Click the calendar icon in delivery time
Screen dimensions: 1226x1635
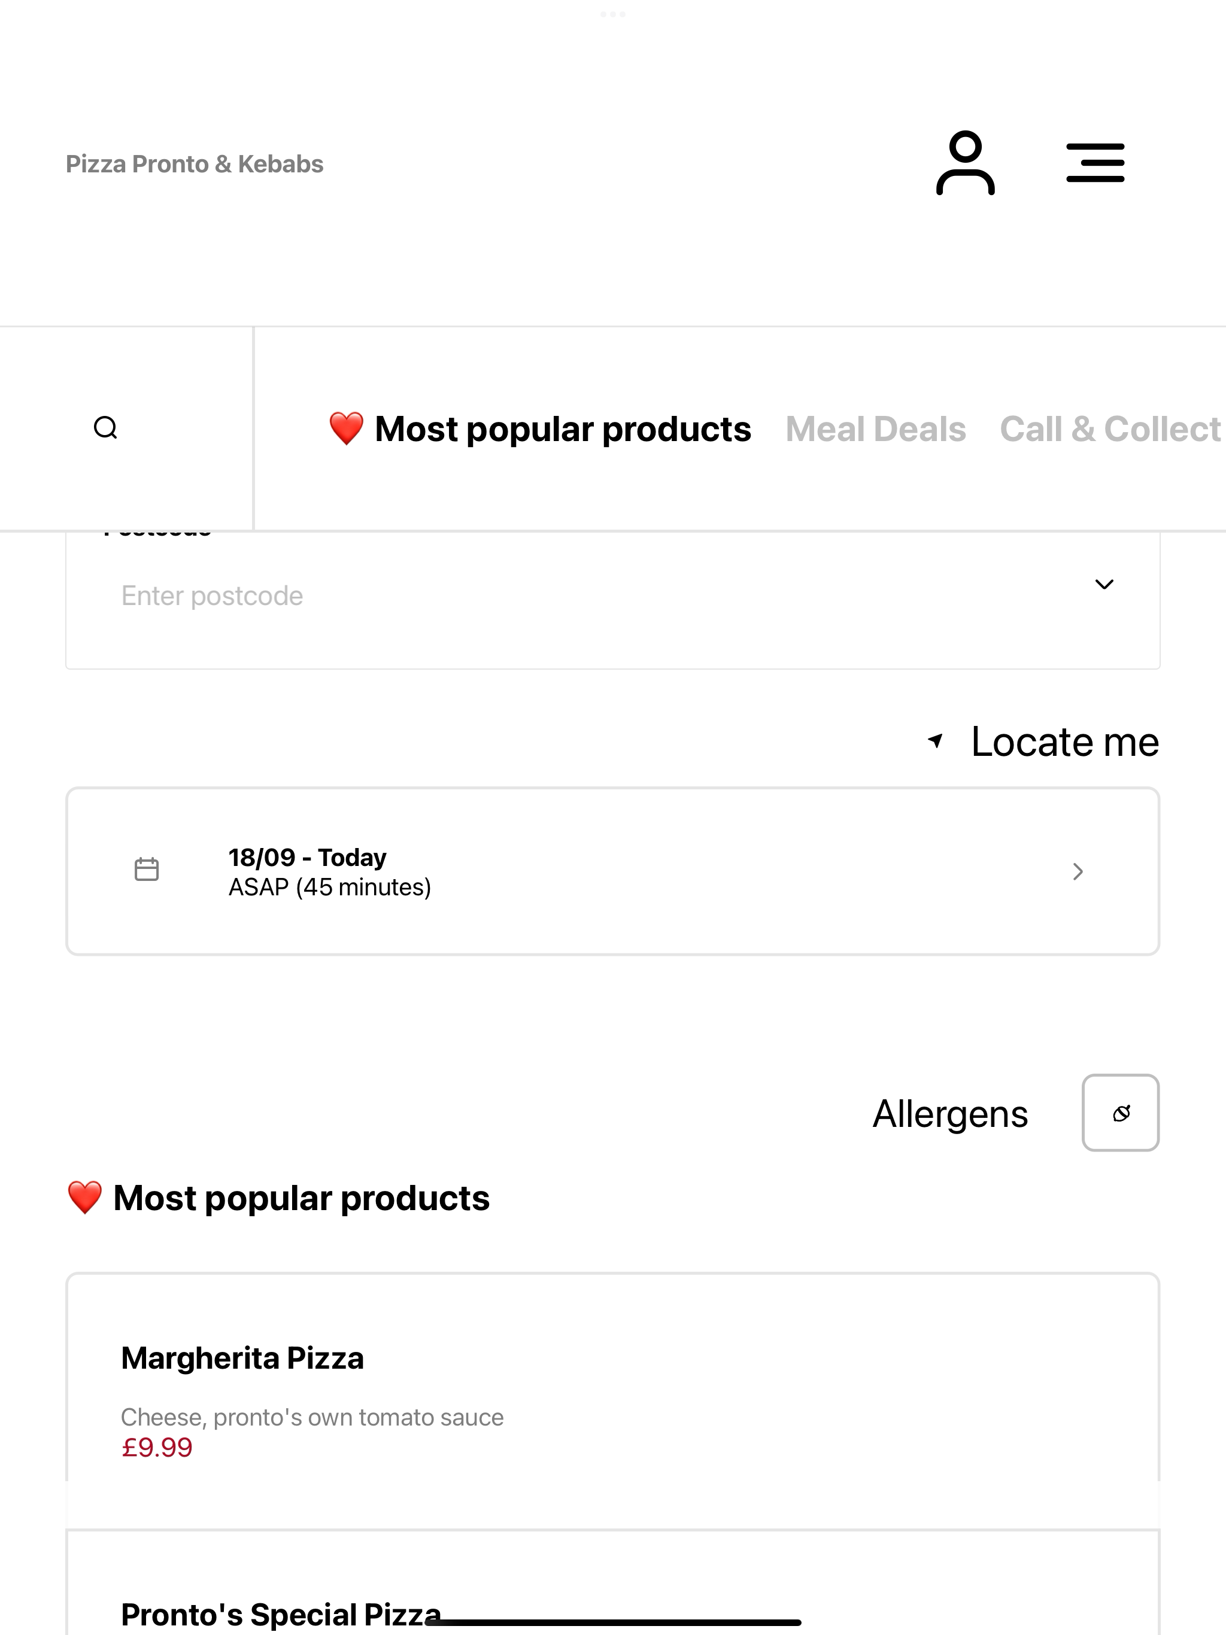tap(147, 869)
